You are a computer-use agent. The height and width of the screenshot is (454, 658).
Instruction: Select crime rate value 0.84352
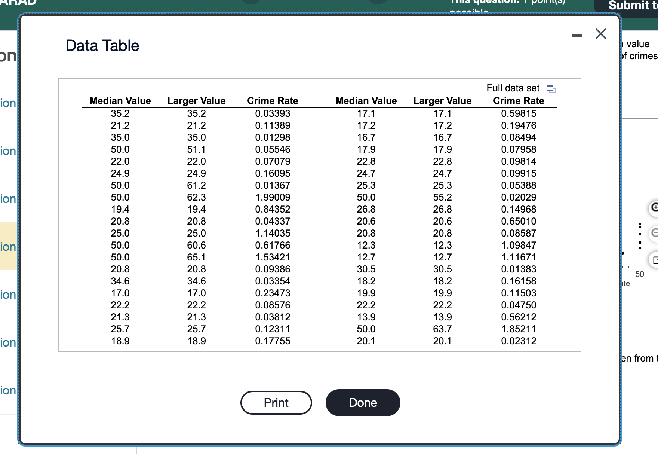click(x=273, y=209)
